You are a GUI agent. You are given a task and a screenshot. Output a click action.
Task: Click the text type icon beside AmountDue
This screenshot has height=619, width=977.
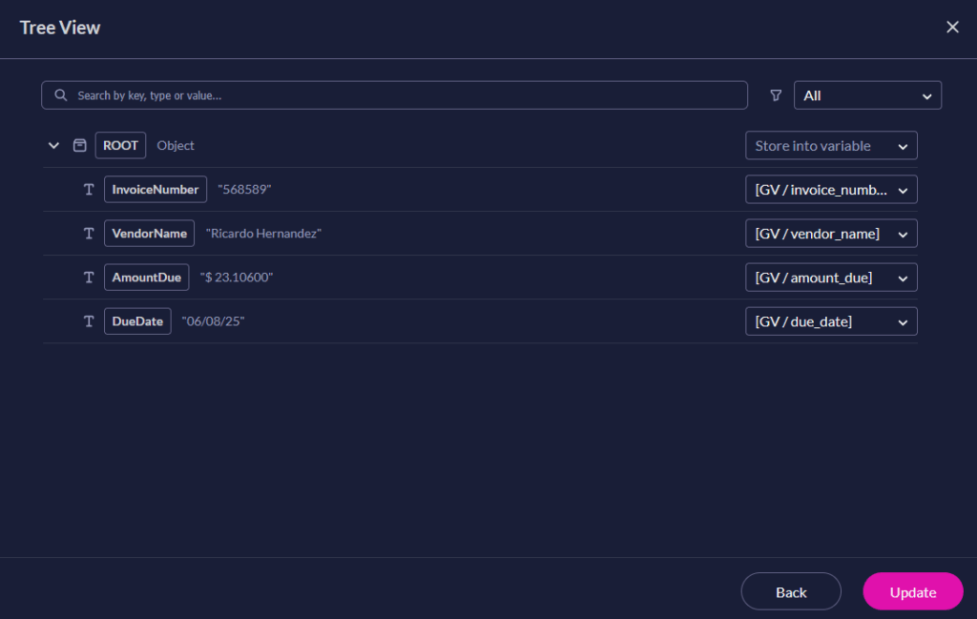click(x=89, y=277)
